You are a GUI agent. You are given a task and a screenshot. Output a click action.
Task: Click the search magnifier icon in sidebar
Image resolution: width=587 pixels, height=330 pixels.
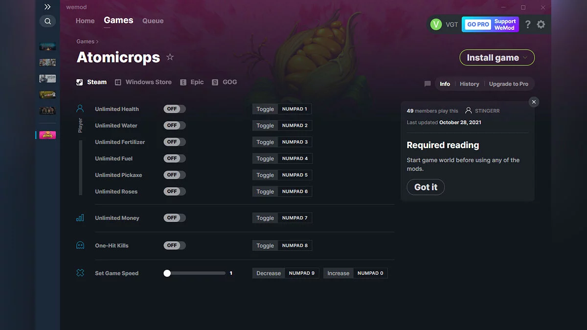coord(47,21)
